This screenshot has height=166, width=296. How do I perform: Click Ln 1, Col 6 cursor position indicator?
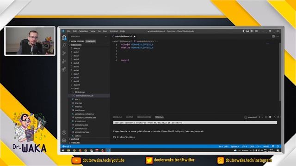click(224, 147)
